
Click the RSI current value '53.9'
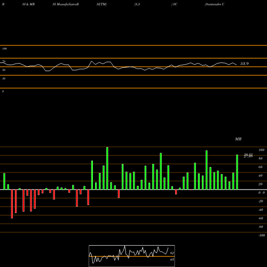click(x=245, y=64)
